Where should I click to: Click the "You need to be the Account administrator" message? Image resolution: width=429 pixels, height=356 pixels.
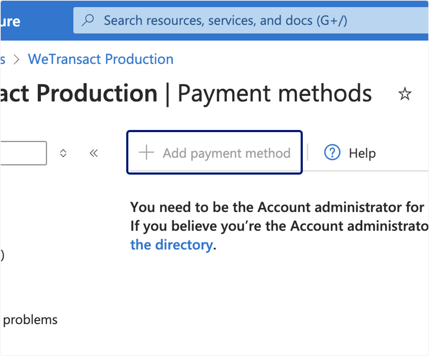pos(277,207)
